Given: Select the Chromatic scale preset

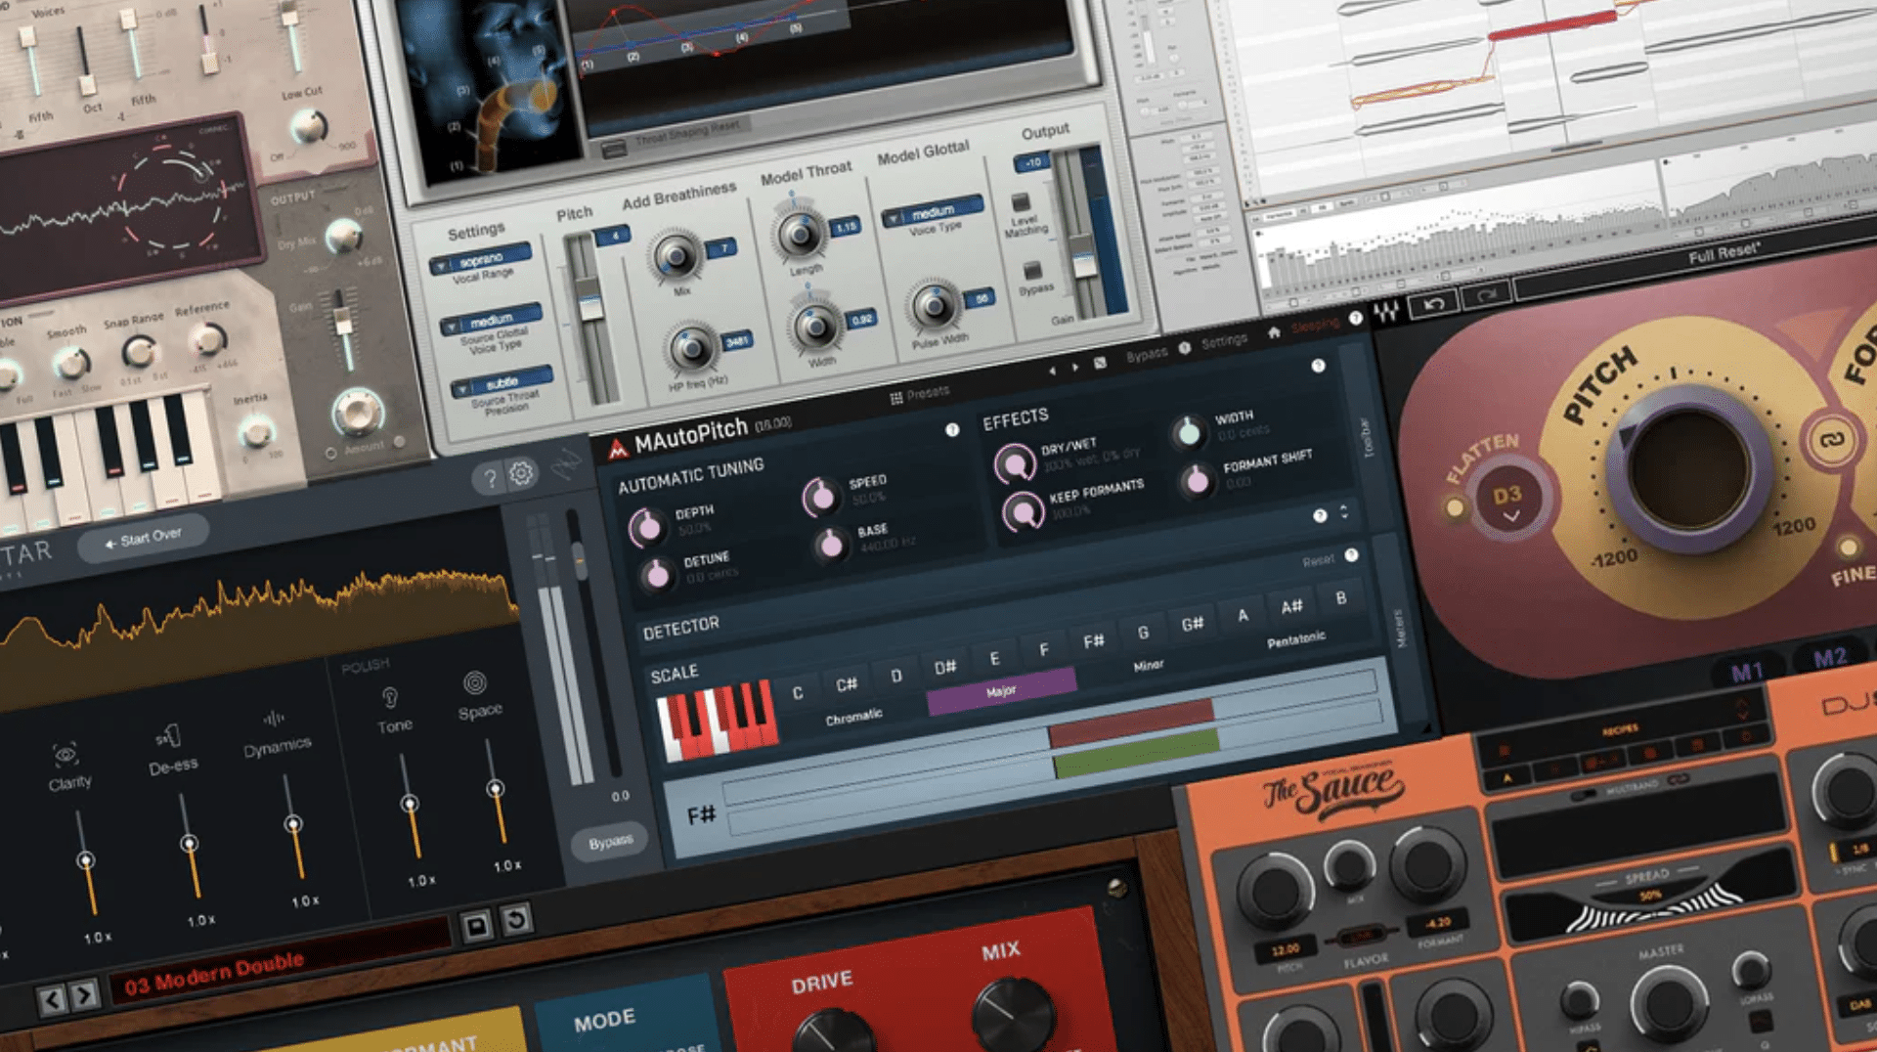Looking at the screenshot, I should point(853,718).
